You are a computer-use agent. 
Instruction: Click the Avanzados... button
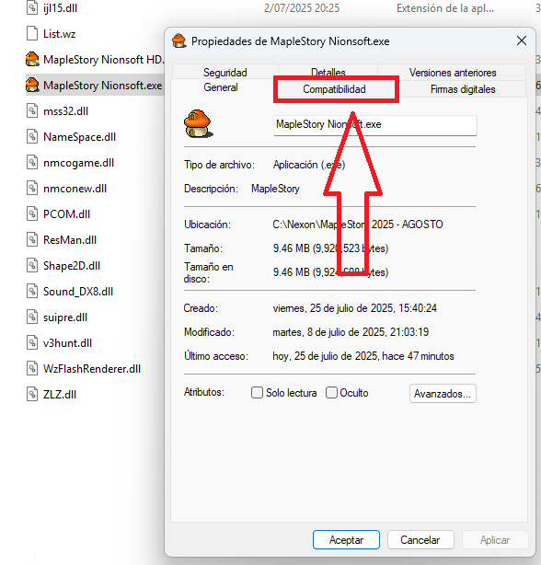(443, 394)
